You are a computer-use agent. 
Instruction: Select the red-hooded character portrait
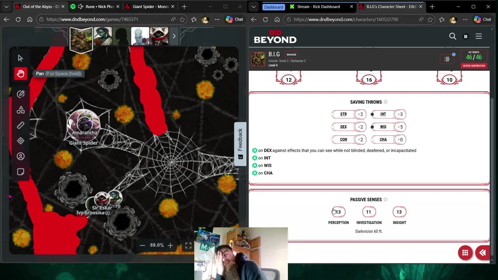(159, 36)
